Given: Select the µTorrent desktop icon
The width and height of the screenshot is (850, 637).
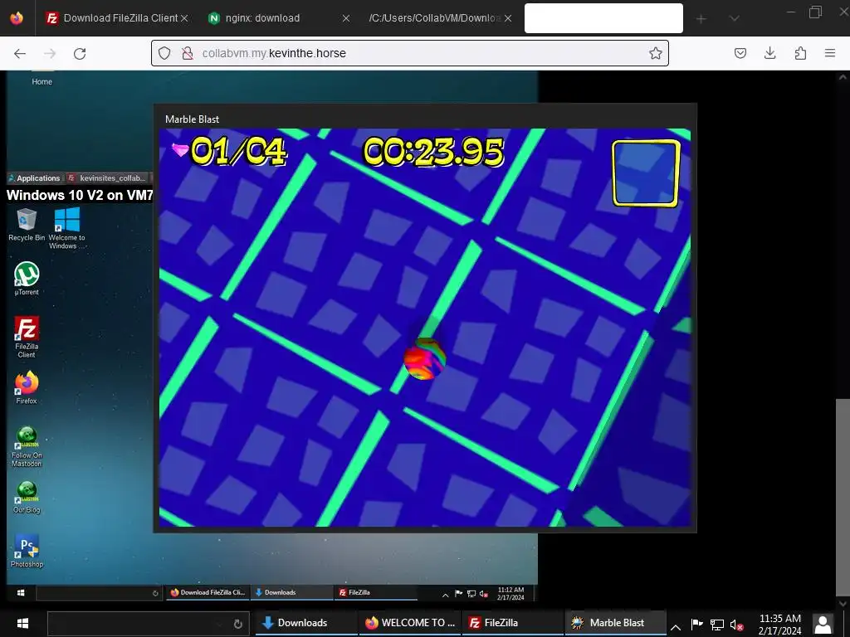Looking at the screenshot, I should [x=26, y=279].
